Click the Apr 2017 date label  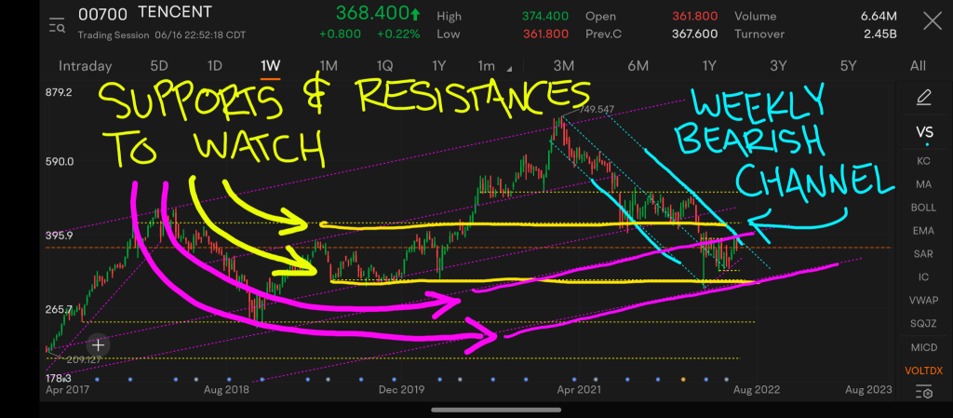[x=67, y=389]
